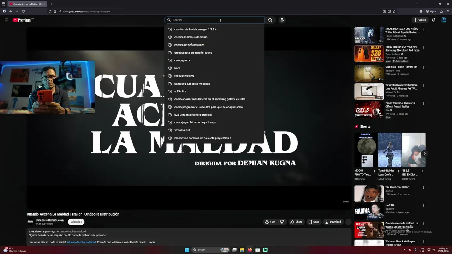Open 'Poppy Playtime: Chapter 5' title link
Screen dimensions: 452x254
click(x=401, y=105)
